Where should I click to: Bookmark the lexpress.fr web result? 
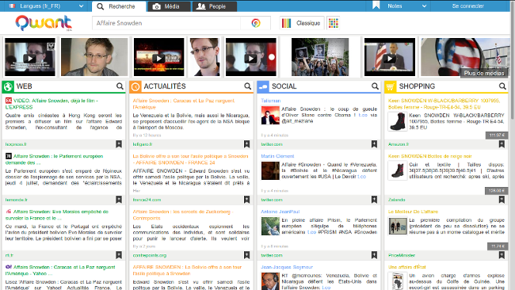coord(119,144)
